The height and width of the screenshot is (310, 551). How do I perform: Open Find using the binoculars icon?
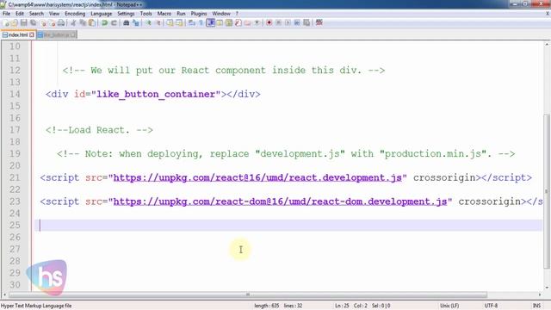point(127,23)
